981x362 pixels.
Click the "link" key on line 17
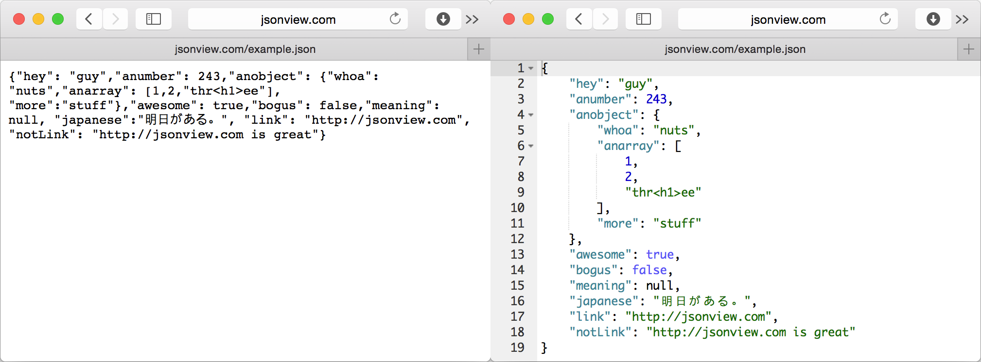[x=589, y=317]
